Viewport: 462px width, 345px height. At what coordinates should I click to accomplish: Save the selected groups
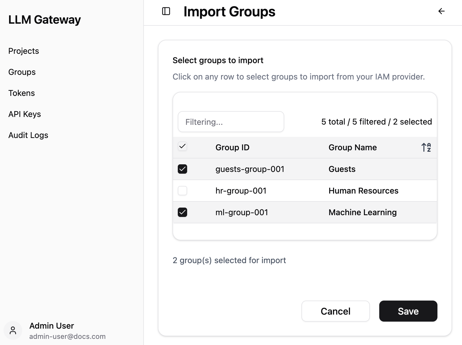tap(408, 311)
